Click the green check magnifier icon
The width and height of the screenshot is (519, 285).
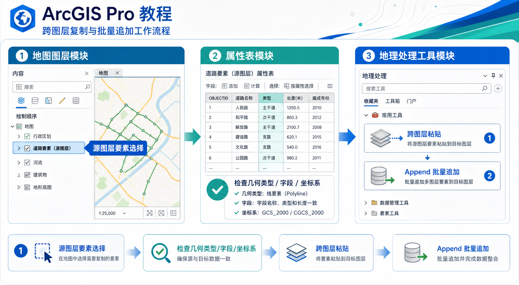[x=161, y=253]
